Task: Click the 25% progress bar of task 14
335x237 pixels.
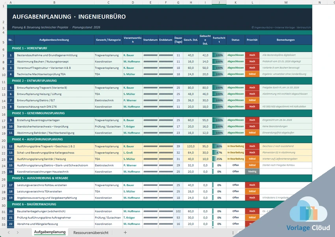Action: click(x=219, y=159)
